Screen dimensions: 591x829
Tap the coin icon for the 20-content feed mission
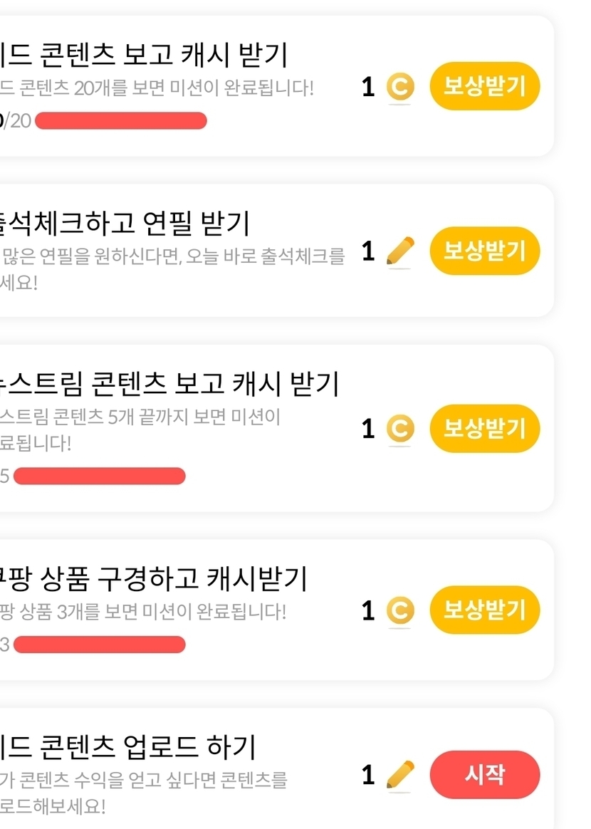[399, 88]
